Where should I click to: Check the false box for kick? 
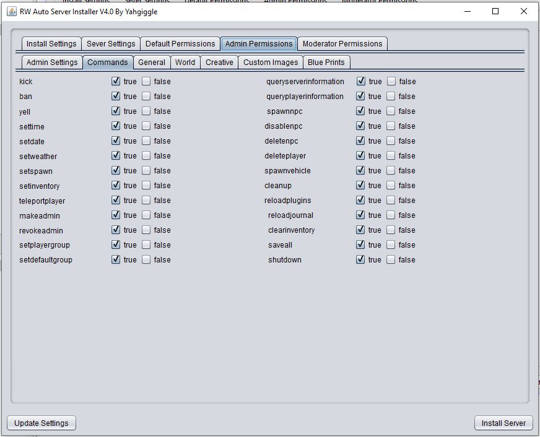coord(146,81)
